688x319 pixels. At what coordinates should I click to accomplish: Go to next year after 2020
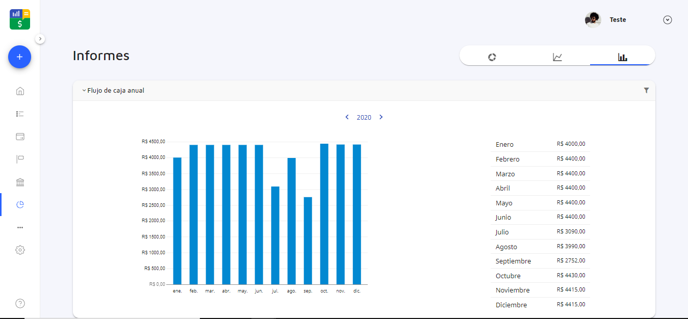click(x=381, y=117)
